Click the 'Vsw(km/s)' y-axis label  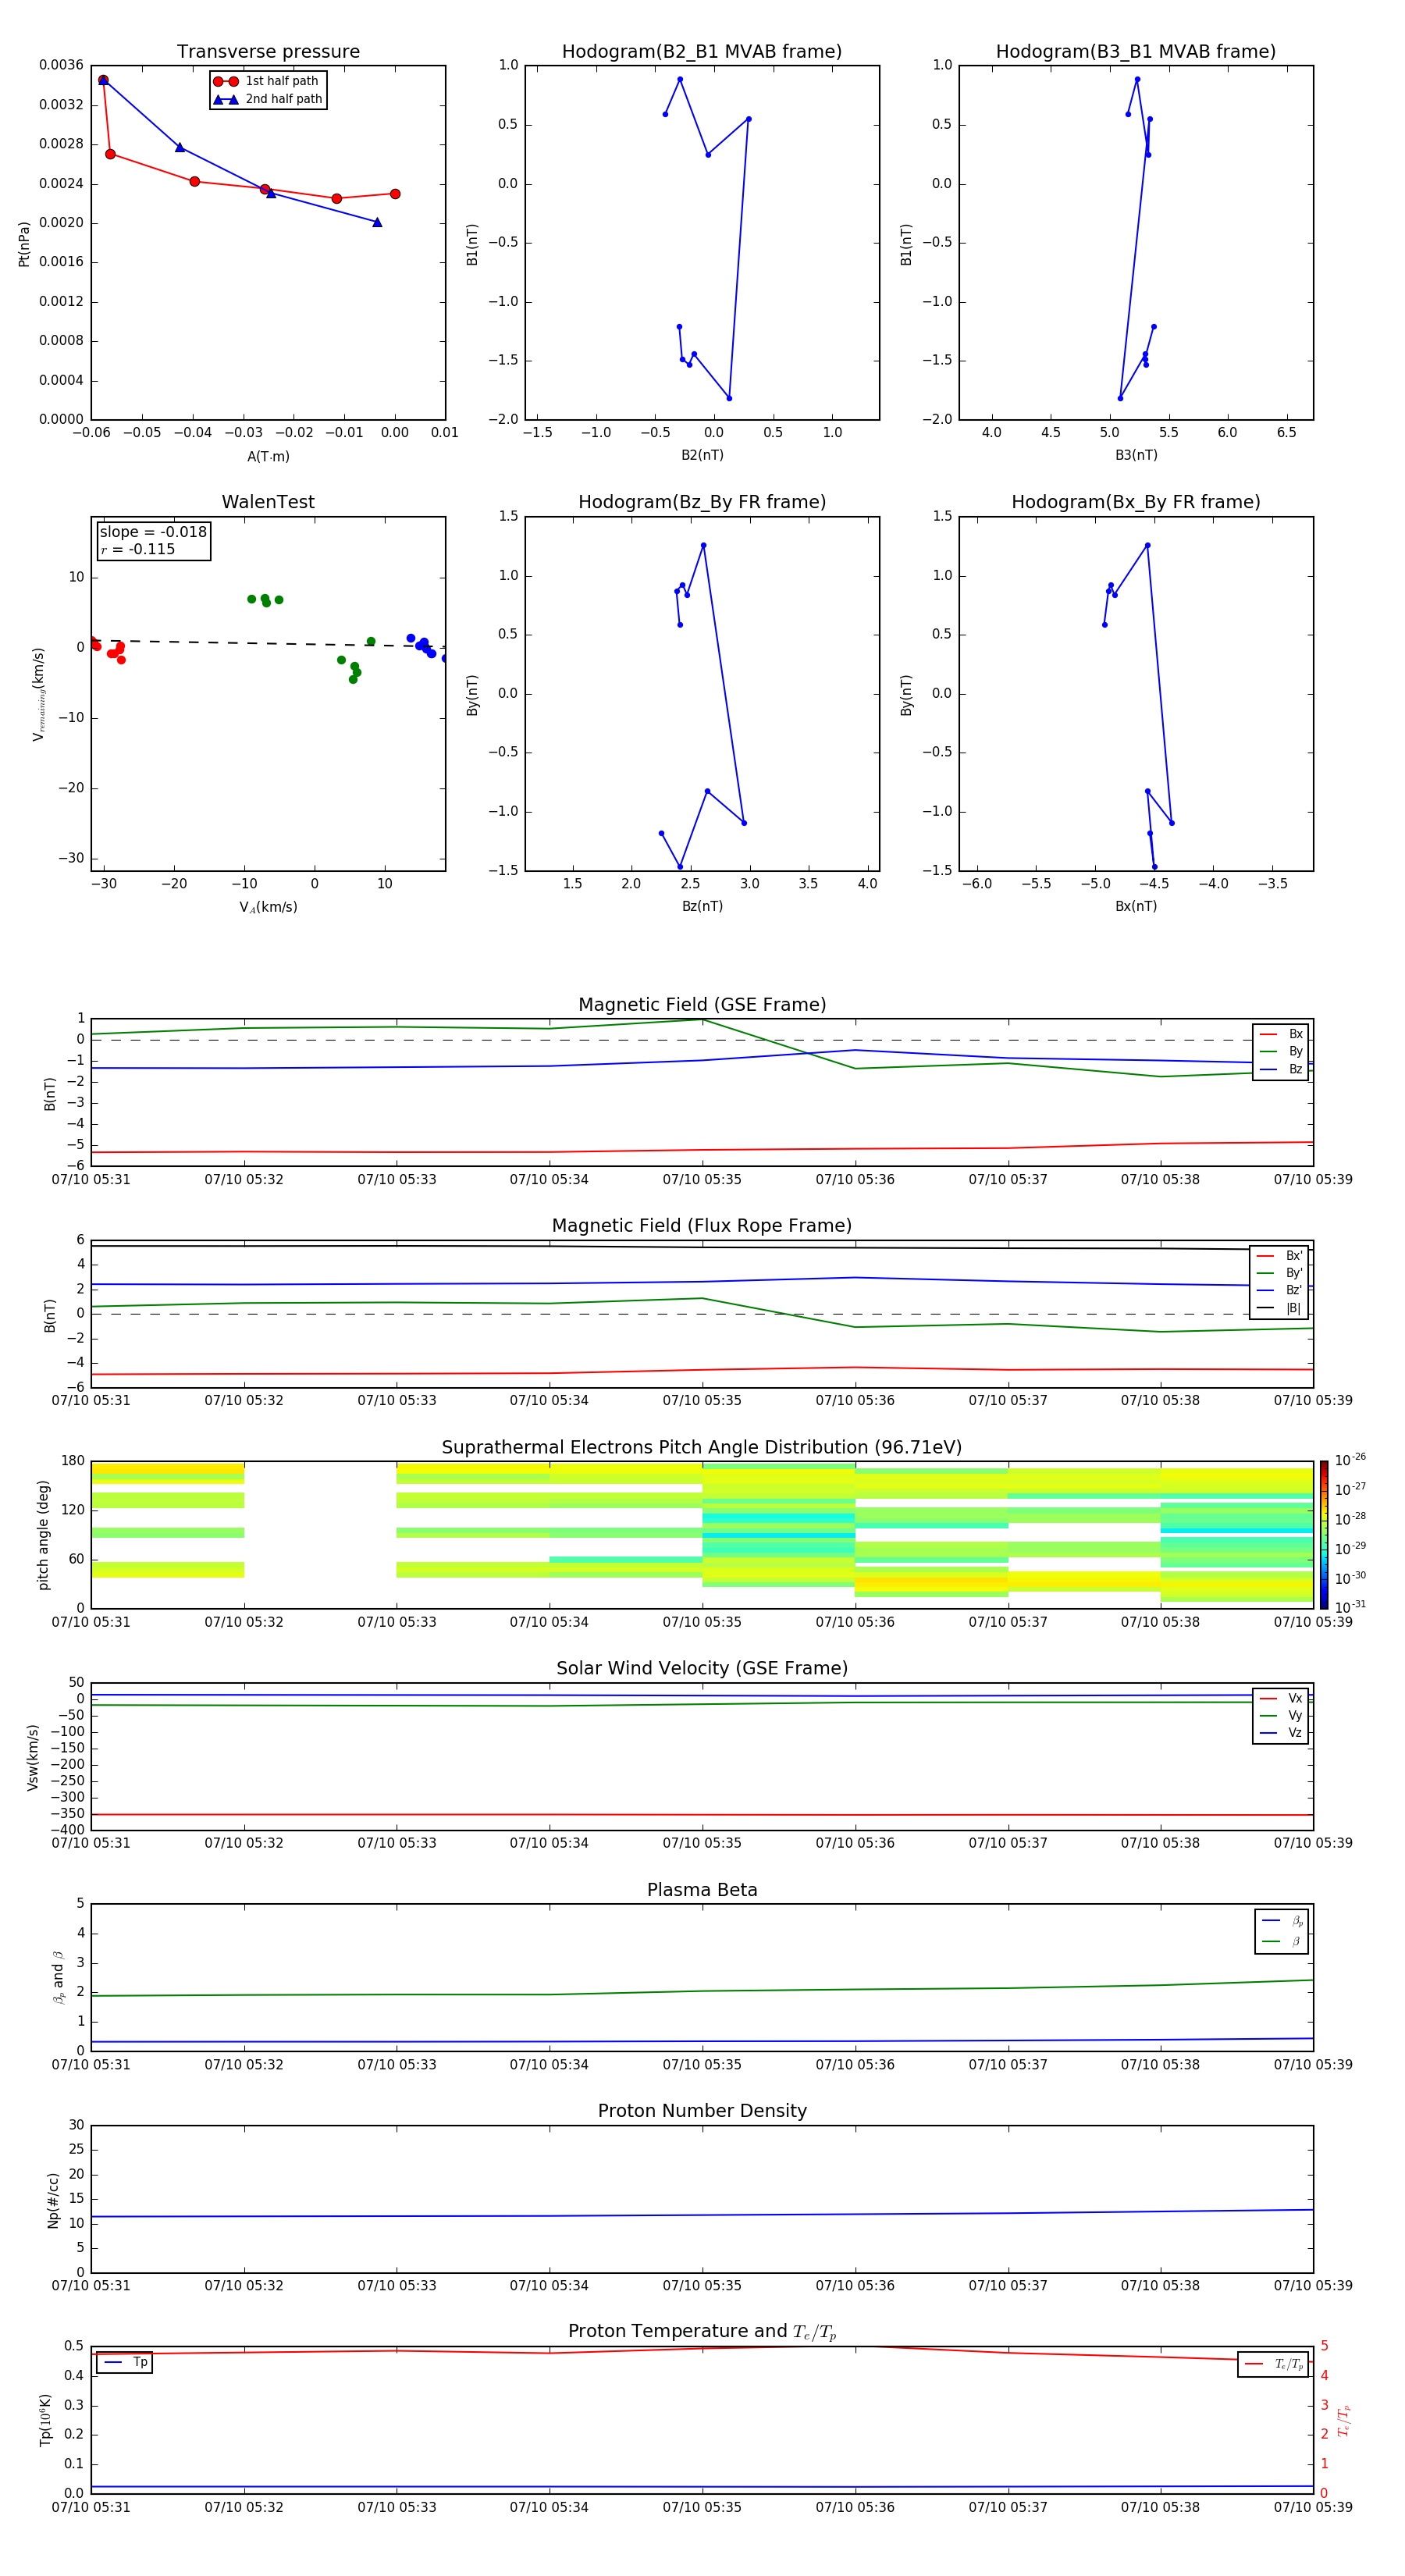pyautogui.click(x=32, y=1757)
